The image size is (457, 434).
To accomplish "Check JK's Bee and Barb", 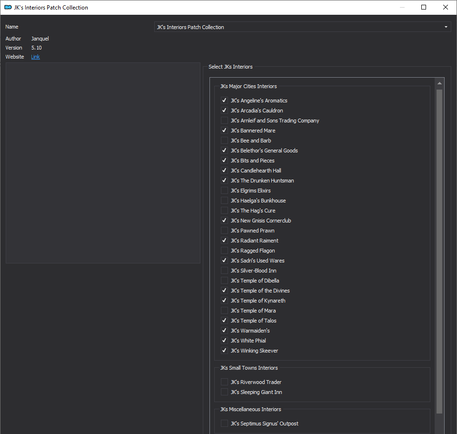I will [224, 140].
